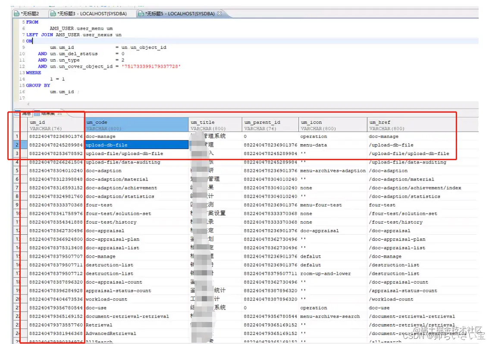Select the um_href column header
This screenshot has width=492, height=344.
point(423,125)
